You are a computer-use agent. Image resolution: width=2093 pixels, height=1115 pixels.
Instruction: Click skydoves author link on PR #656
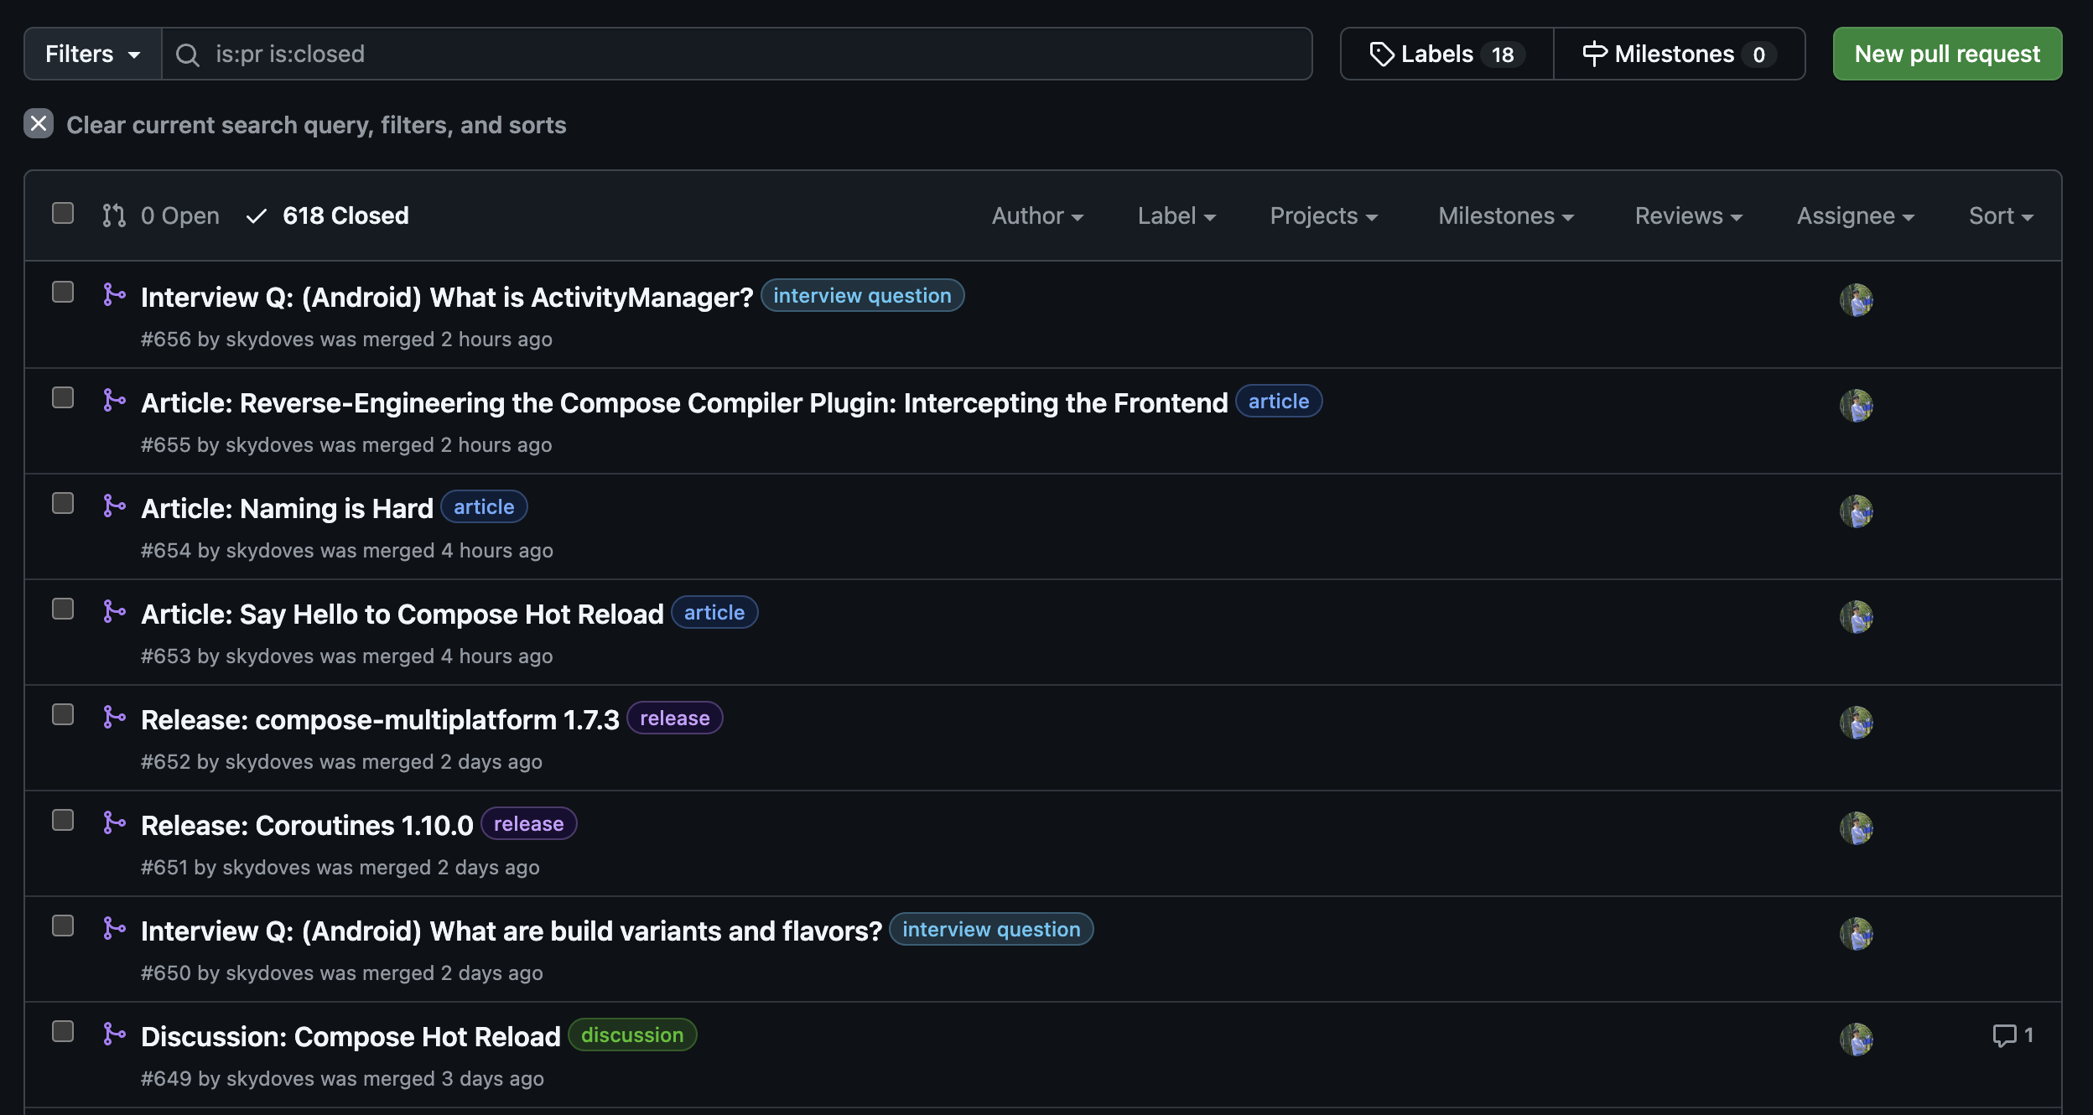pyautogui.click(x=270, y=339)
